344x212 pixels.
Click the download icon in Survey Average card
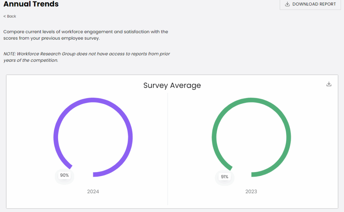(x=329, y=84)
